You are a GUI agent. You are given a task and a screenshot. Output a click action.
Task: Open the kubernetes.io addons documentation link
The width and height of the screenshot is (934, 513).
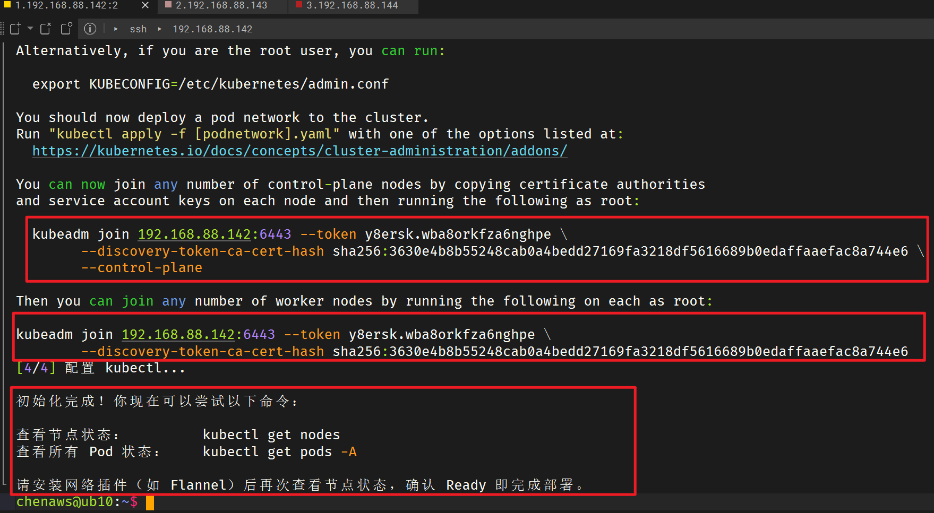coord(299,151)
